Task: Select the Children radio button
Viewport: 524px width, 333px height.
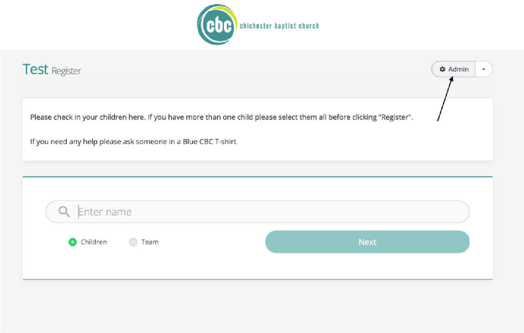Action: pos(73,242)
